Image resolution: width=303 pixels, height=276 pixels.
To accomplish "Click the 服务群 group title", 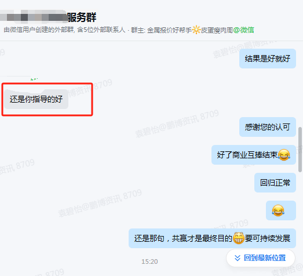I will (82, 17).
